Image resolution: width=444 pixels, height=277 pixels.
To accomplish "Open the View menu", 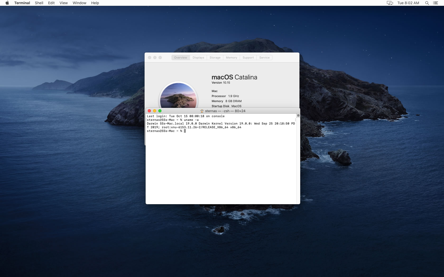I will point(63,3).
